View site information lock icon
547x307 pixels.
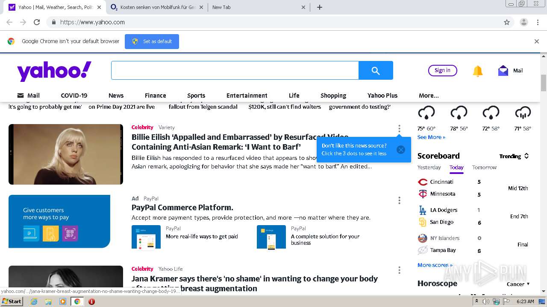click(53, 22)
